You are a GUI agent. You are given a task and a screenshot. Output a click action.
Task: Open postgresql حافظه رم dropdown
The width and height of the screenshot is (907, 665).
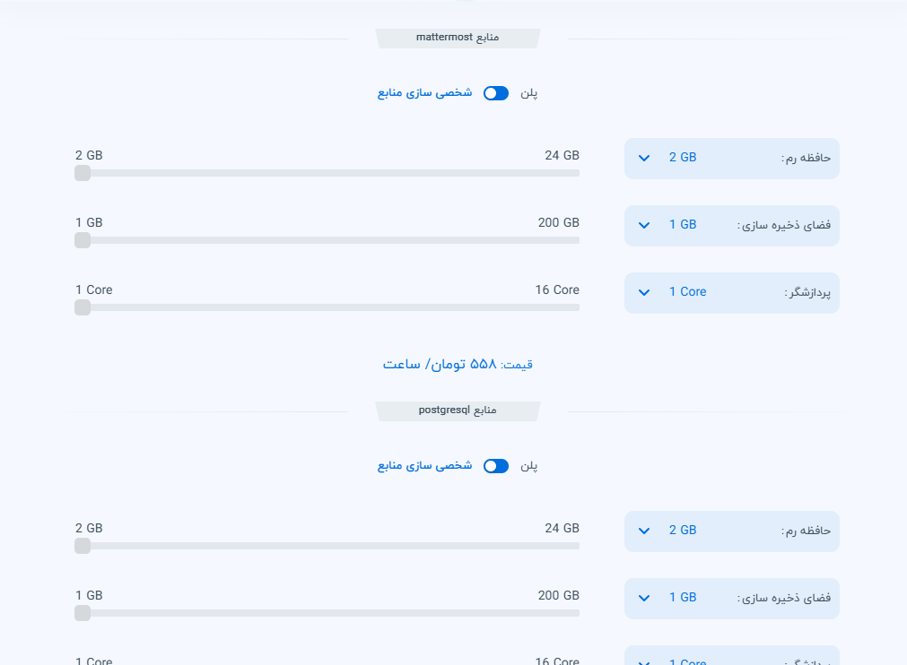(731, 531)
